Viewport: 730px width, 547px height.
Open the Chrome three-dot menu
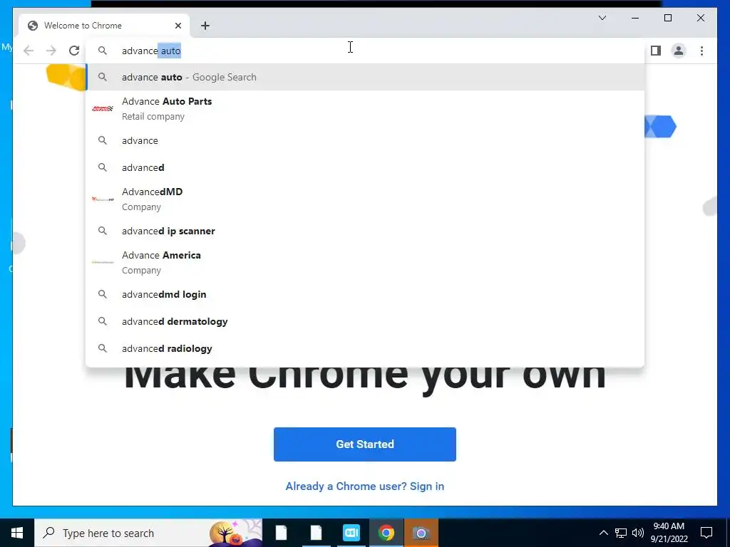701,51
